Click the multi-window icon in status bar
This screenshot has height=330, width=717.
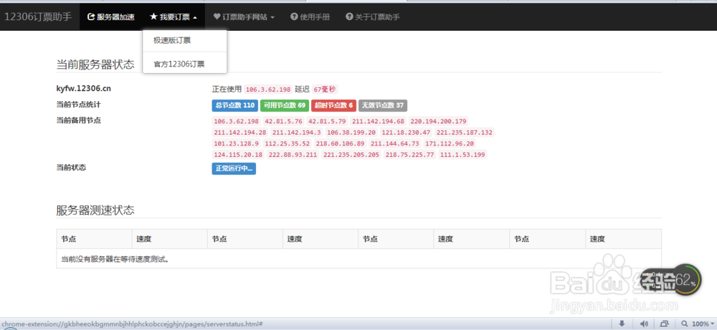[x=664, y=324]
